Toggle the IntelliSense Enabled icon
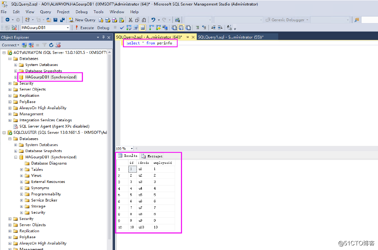Screen dimensions: 378x250 point(143,28)
